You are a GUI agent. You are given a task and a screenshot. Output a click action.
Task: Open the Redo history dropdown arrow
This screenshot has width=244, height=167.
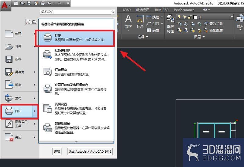pyautogui.click(x=64, y=3)
